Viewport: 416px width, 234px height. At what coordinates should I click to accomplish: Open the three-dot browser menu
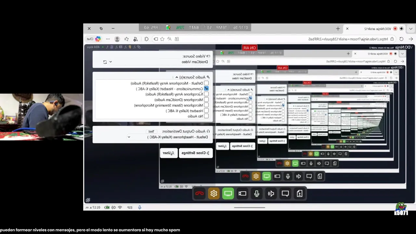pyautogui.click(x=108, y=39)
